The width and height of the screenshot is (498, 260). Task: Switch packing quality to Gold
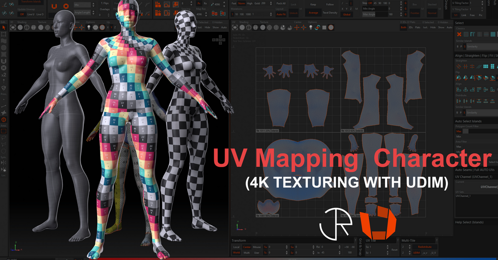tap(257, 3)
